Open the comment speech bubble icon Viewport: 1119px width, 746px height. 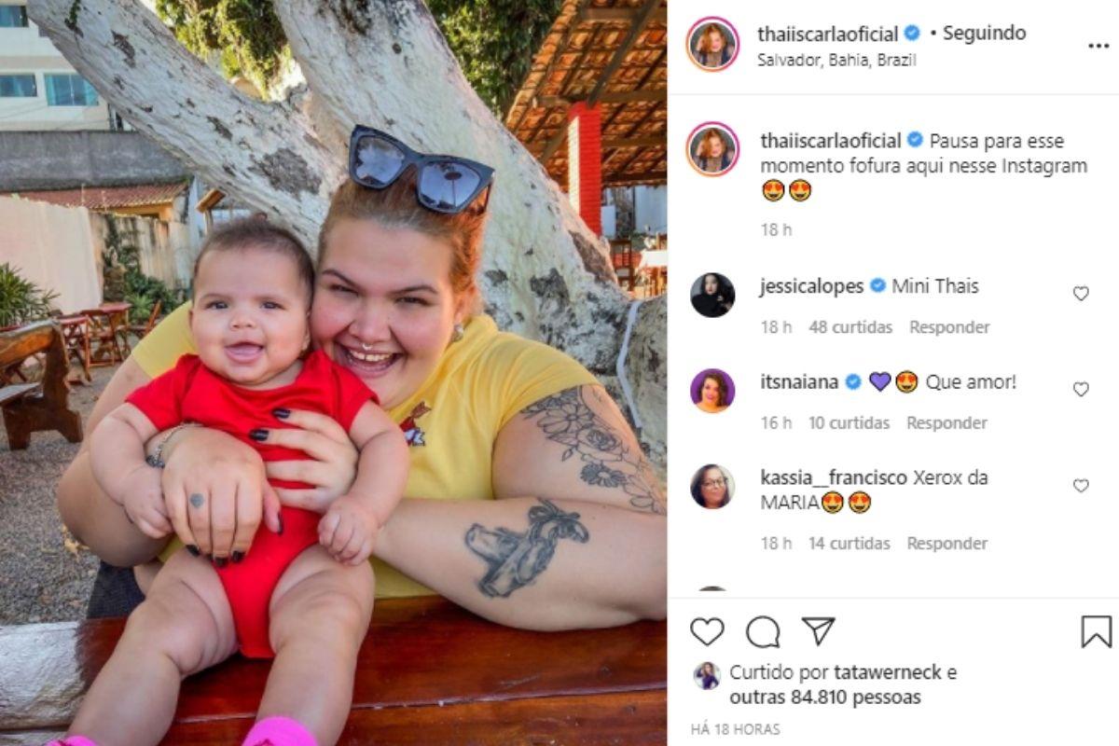click(763, 631)
